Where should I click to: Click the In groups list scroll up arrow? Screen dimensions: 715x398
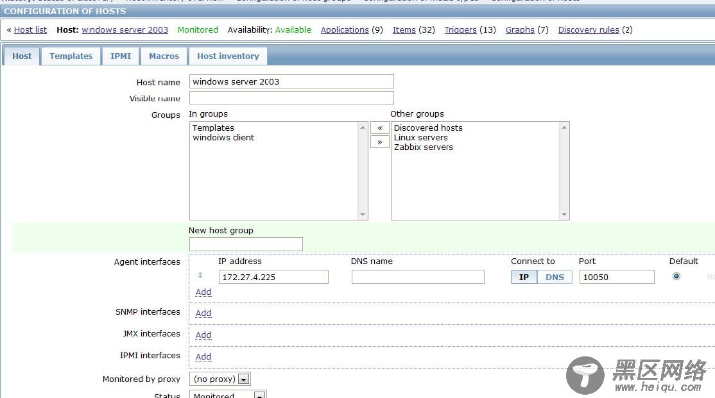pyautogui.click(x=363, y=128)
